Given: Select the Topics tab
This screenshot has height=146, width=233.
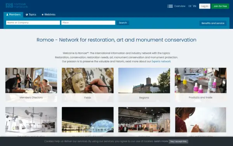Looking at the screenshot, I should (x=31, y=15).
